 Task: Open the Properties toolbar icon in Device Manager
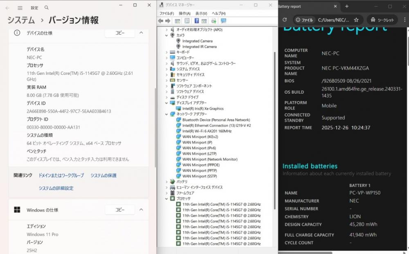point(187,21)
